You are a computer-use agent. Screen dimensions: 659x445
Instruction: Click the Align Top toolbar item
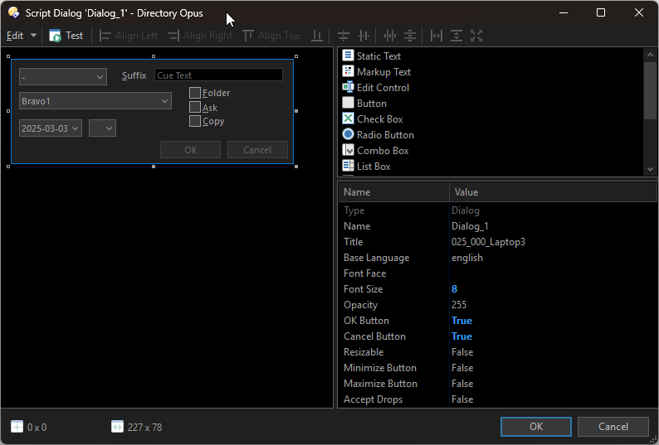tap(271, 36)
